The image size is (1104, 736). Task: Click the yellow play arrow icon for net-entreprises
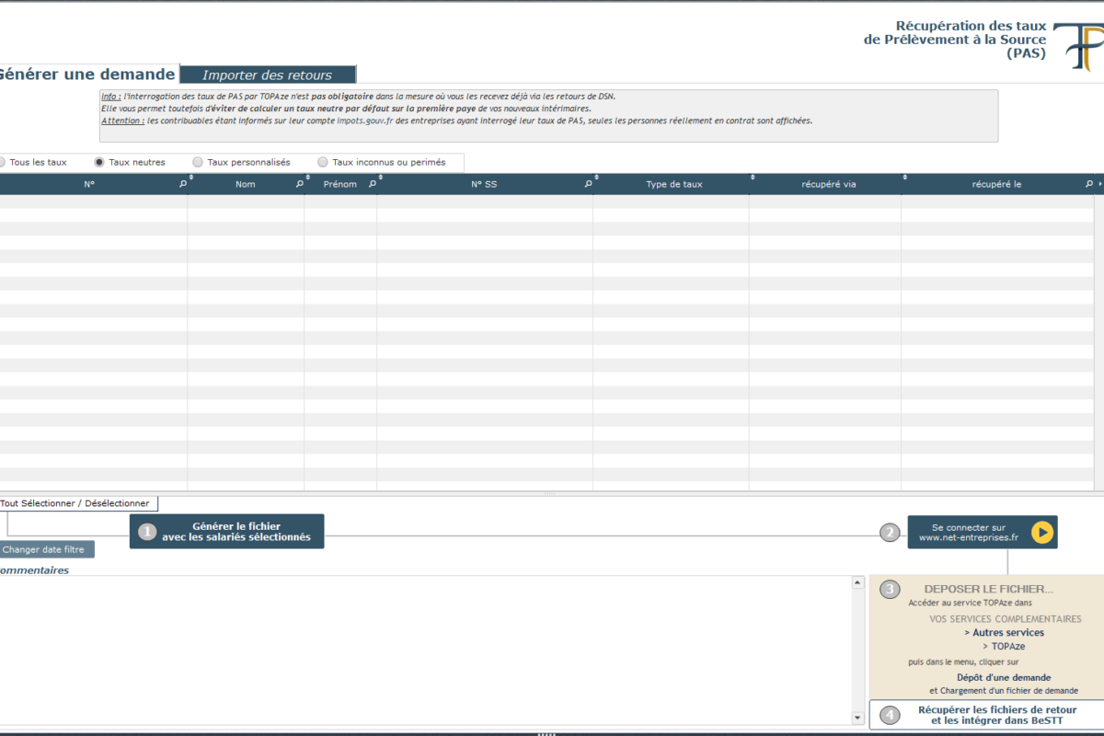pos(1041,532)
